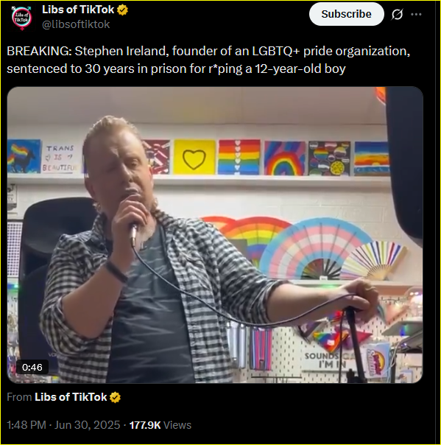Play the embedded video
The image size is (441, 445).
coord(215,235)
